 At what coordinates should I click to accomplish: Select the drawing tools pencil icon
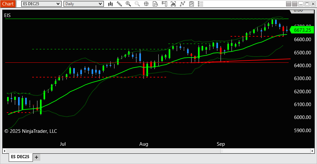[119, 4]
